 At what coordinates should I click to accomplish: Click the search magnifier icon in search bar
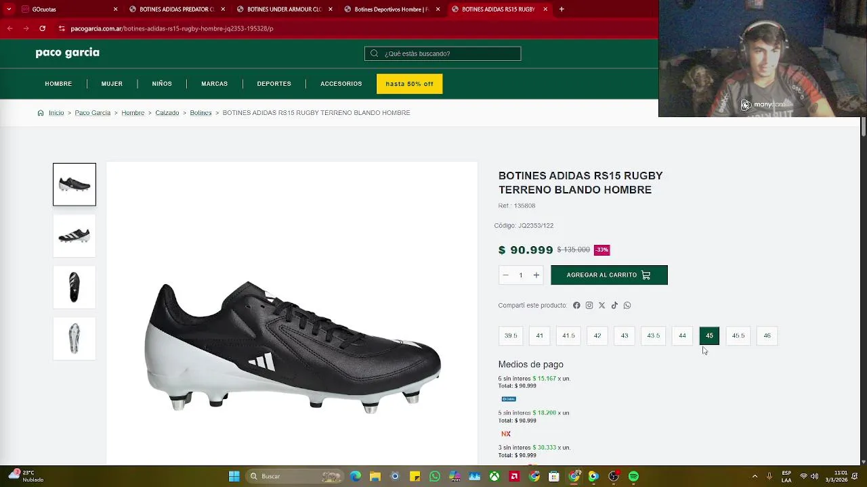point(375,53)
